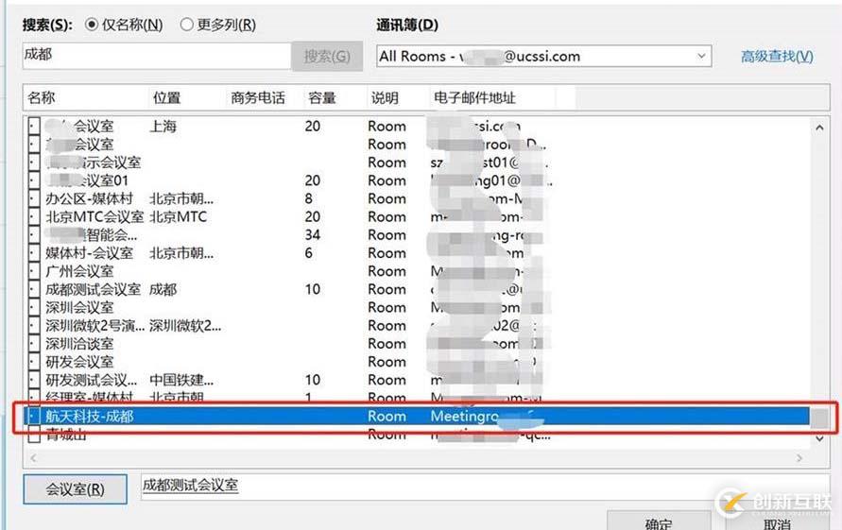Select the 深圳微软2号演... row
The height and width of the screenshot is (530, 842).
tap(419, 325)
